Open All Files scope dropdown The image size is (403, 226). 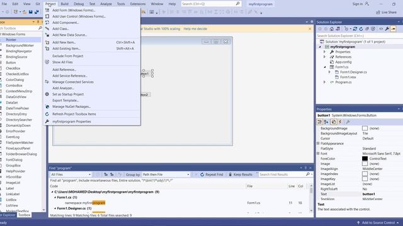[x=71, y=175]
